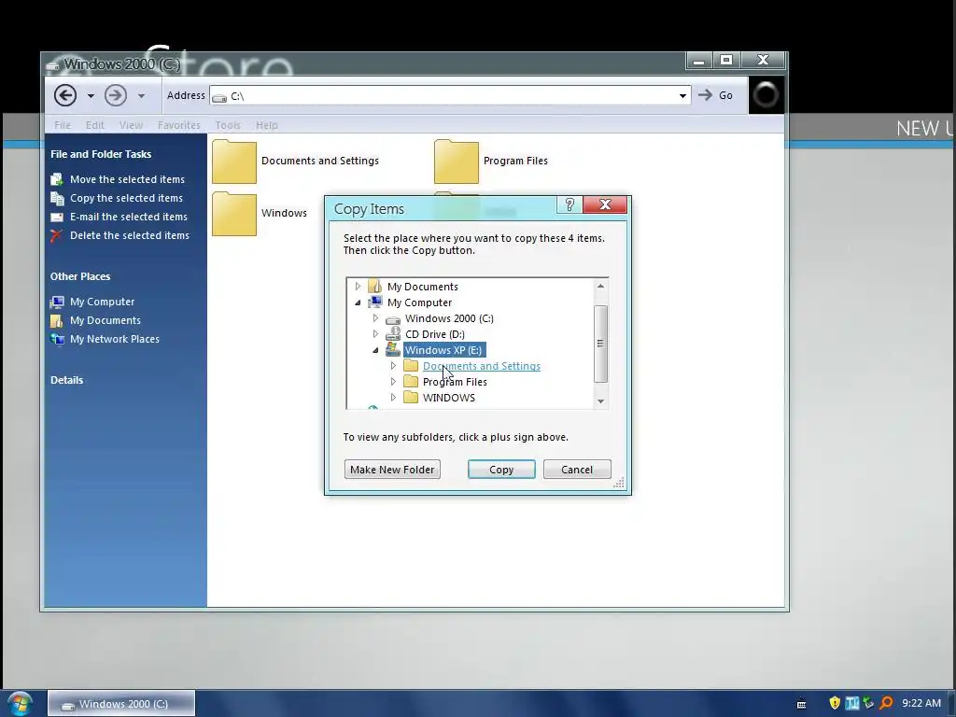Open the Tools menu
This screenshot has width=956, height=717.
(228, 125)
